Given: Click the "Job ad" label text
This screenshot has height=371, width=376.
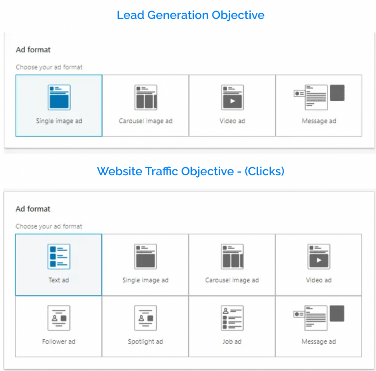Looking at the screenshot, I should (x=232, y=342).
